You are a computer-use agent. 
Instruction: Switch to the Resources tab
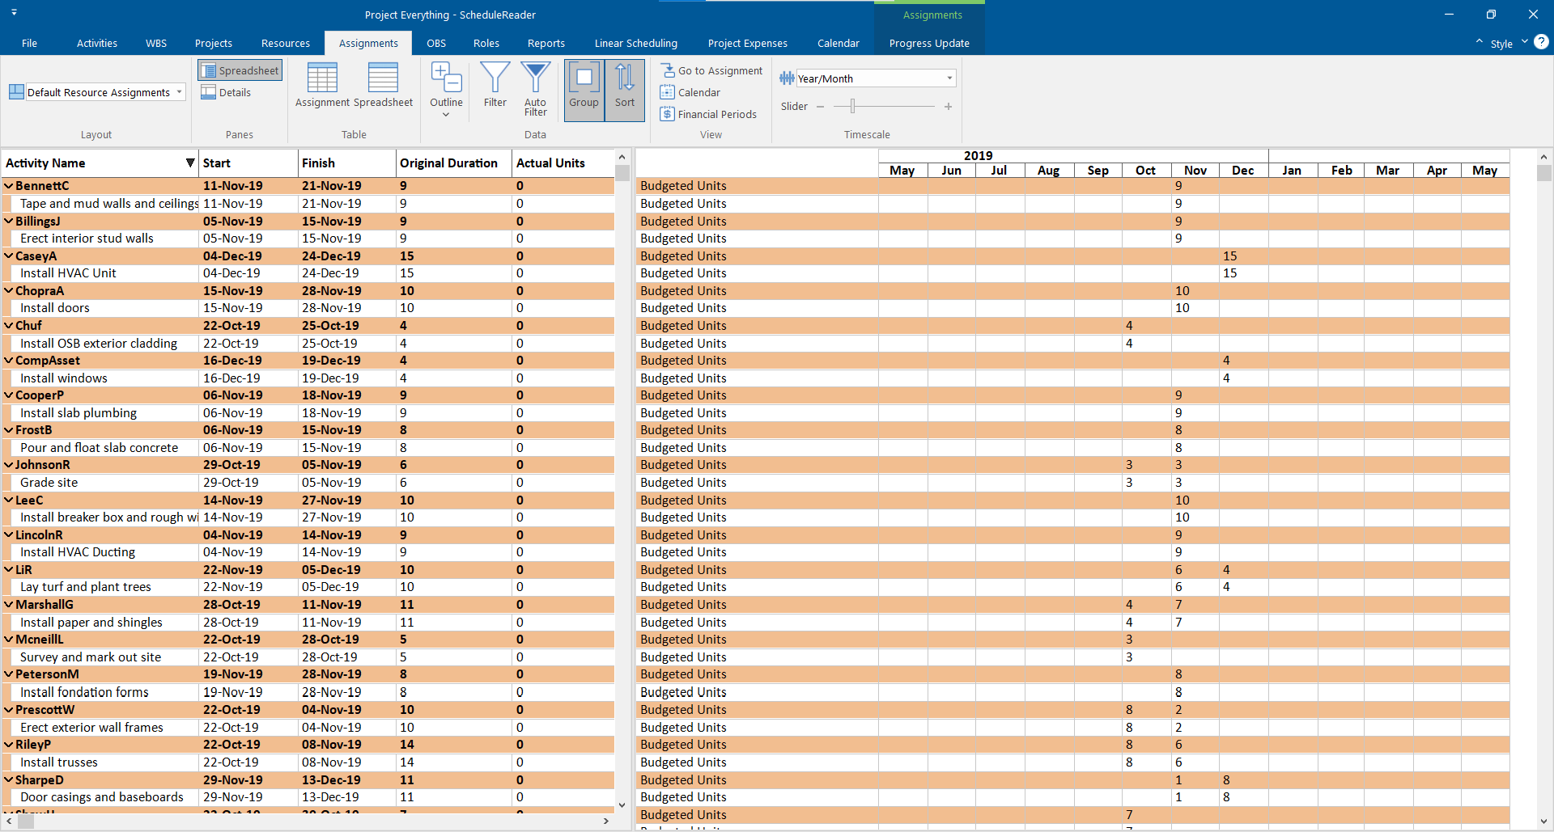[x=286, y=43]
